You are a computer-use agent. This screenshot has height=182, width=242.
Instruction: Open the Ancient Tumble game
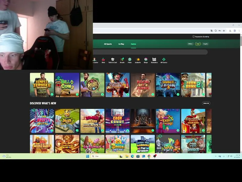pyautogui.click(x=92, y=85)
